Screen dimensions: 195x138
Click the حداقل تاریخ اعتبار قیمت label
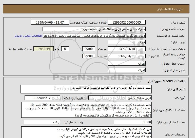click(174, 56)
